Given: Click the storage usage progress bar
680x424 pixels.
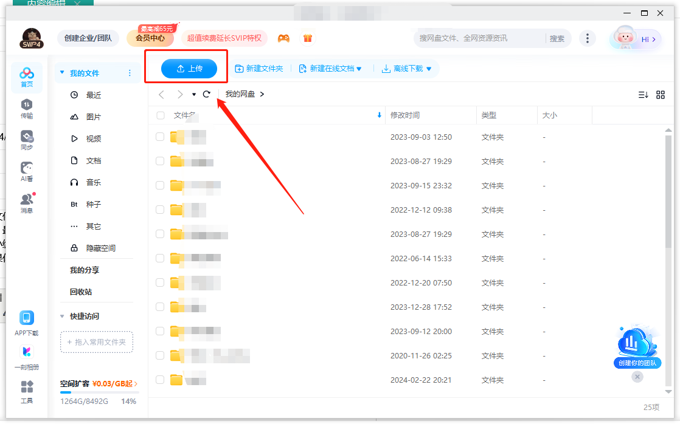Looking at the screenshot, I should (x=100, y=392).
